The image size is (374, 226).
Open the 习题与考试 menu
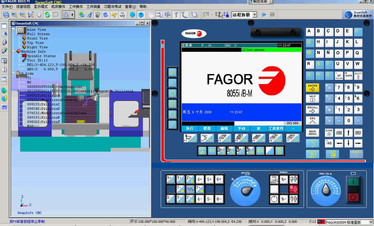coord(113,7)
